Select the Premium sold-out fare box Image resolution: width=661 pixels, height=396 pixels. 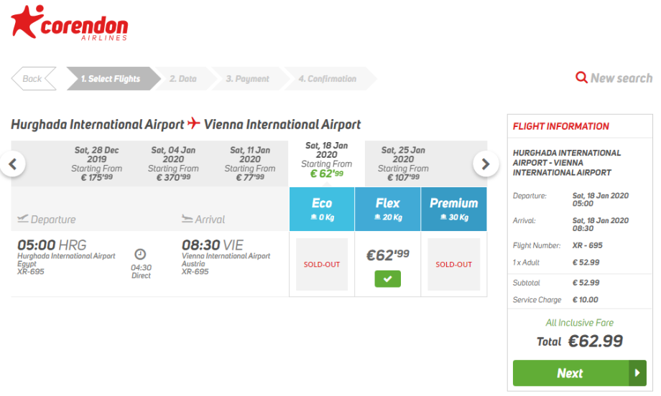[x=453, y=264]
